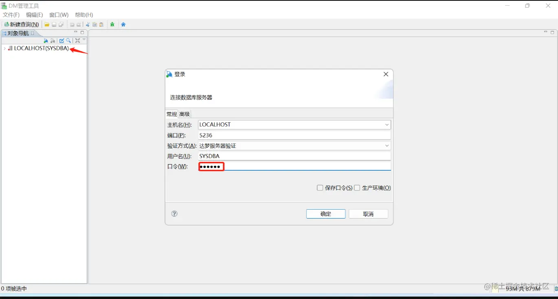Click the 端口 field showing 5236
558x299 pixels.
(x=294, y=135)
